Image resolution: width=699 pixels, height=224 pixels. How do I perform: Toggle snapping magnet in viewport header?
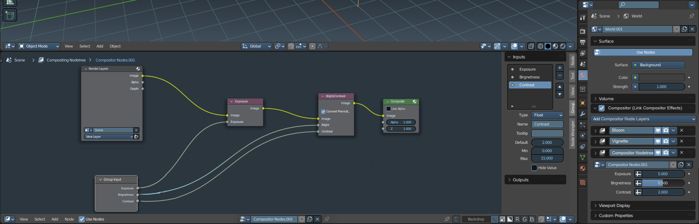[291, 46]
